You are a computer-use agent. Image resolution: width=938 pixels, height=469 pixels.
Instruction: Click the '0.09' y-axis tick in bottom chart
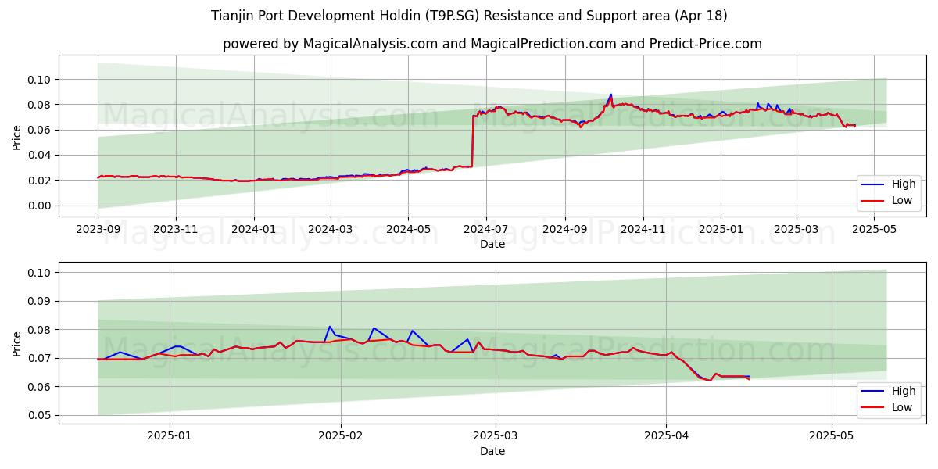pyautogui.click(x=40, y=301)
